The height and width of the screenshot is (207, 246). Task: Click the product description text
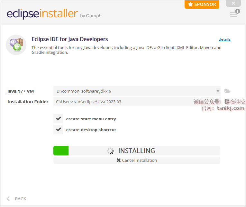(x=126, y=50)
